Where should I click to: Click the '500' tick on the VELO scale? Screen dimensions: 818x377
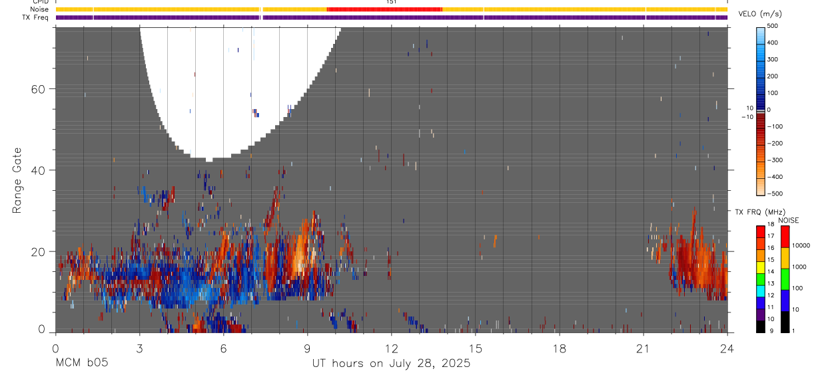point(773,26)
